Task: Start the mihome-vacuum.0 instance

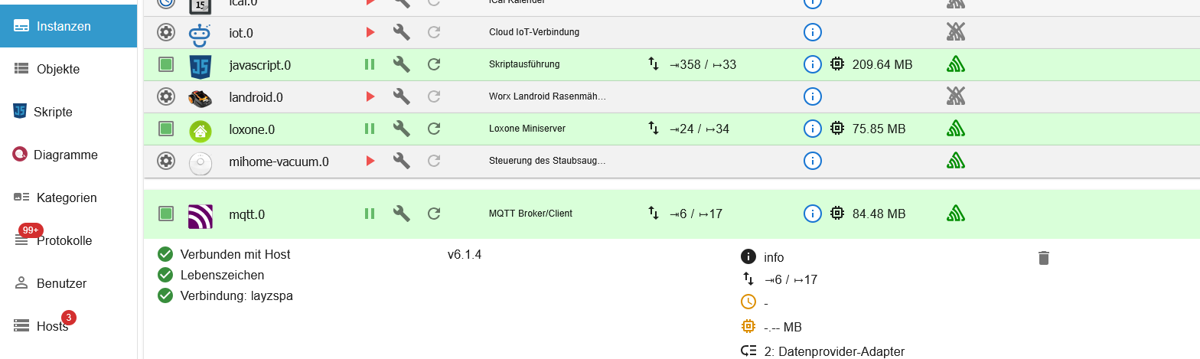Action: [370, 161]
